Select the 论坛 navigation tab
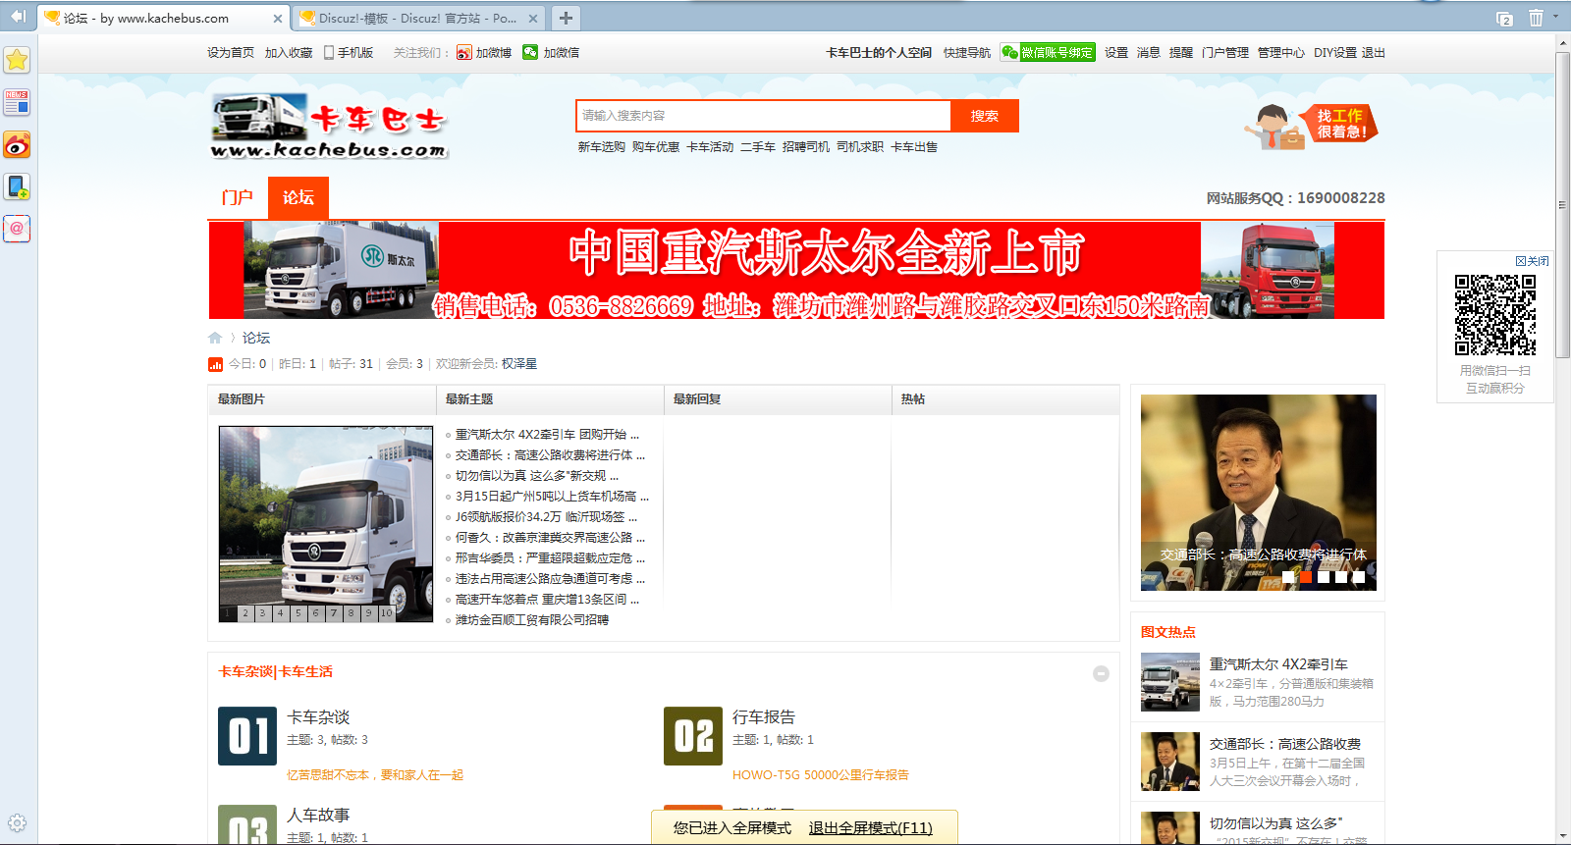 (298, 197)
